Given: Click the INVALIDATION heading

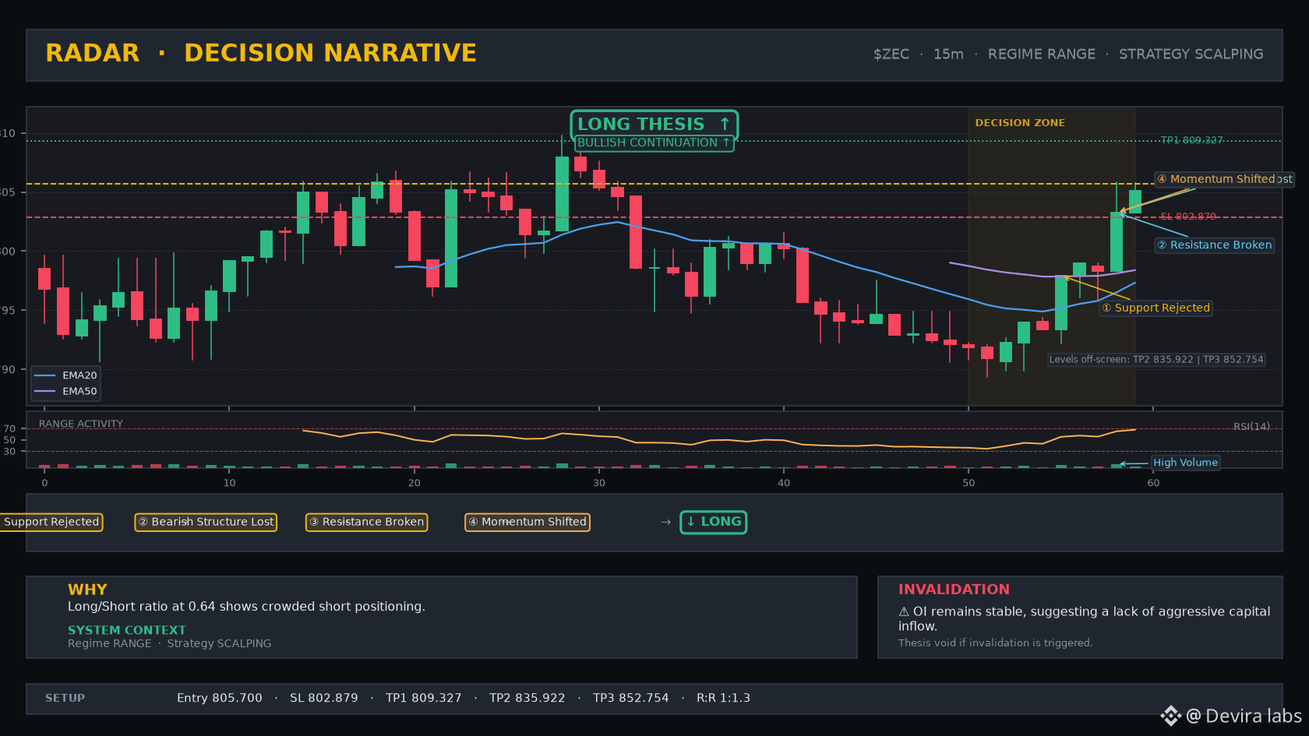Looking at the screenshot, I should coord(954,590).
